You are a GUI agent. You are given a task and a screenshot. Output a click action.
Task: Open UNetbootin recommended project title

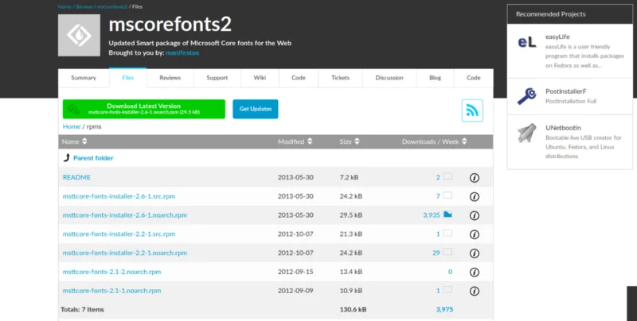[x=563, y=128]
